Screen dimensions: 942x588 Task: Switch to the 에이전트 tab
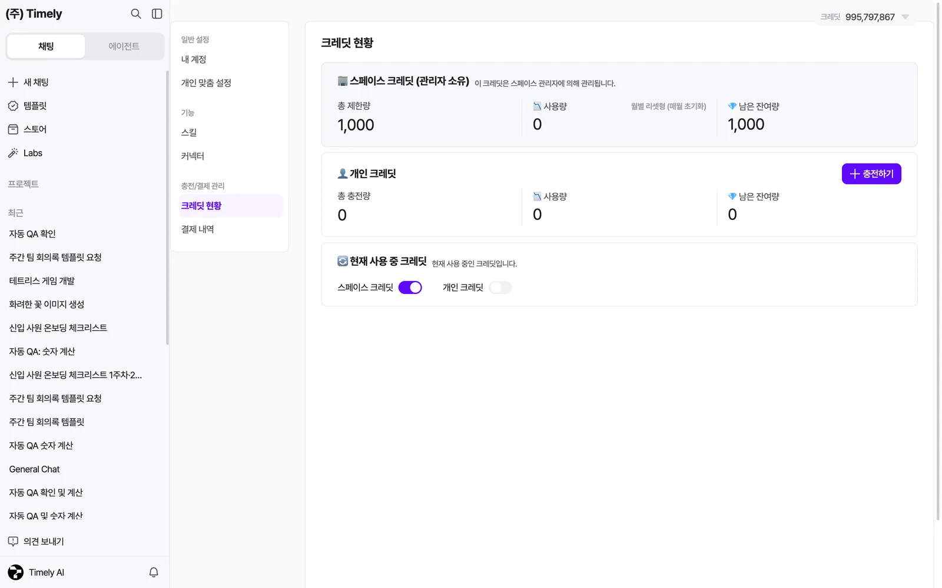coord(124,46)
